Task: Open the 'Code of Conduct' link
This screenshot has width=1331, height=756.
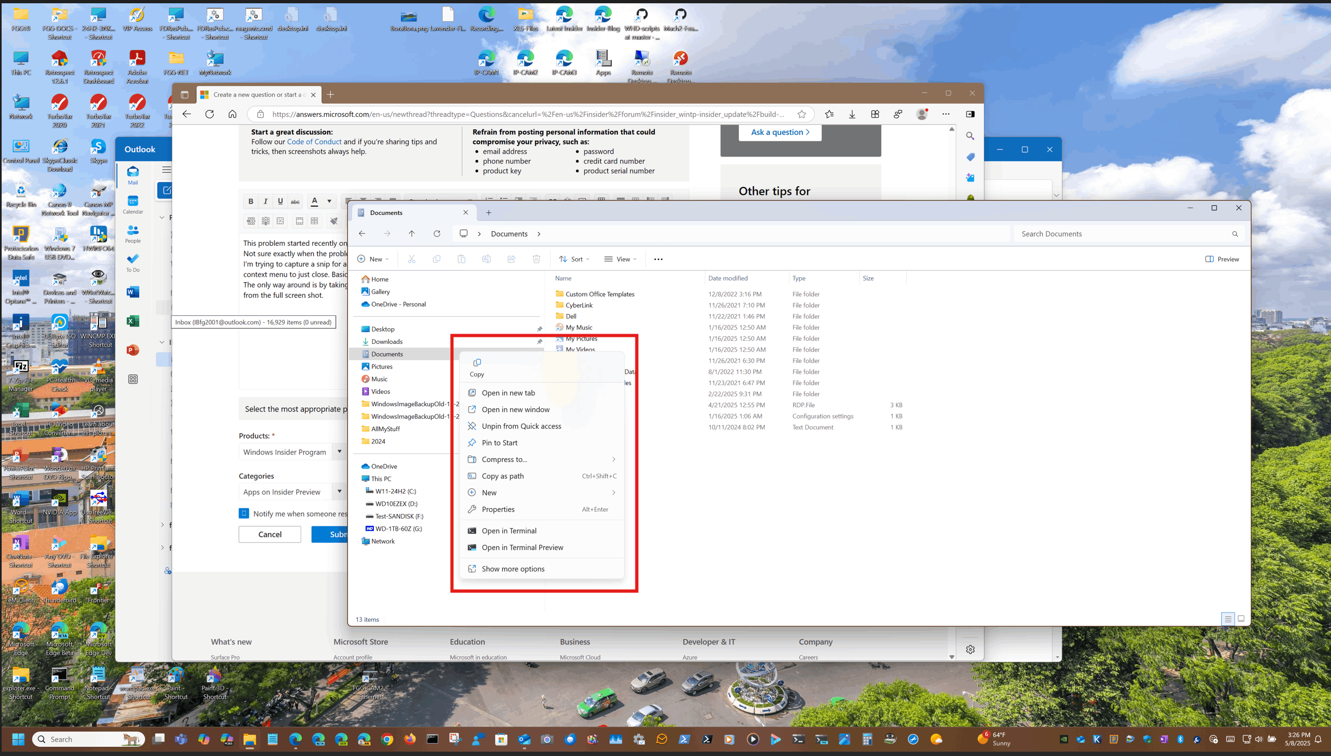Action: coord(314,141)
